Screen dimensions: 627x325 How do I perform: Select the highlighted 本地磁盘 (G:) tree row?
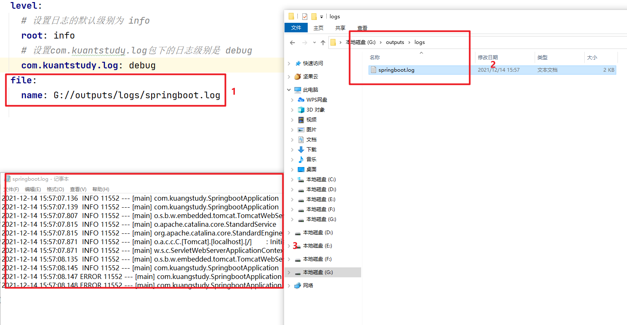click(x=323, y=272)
